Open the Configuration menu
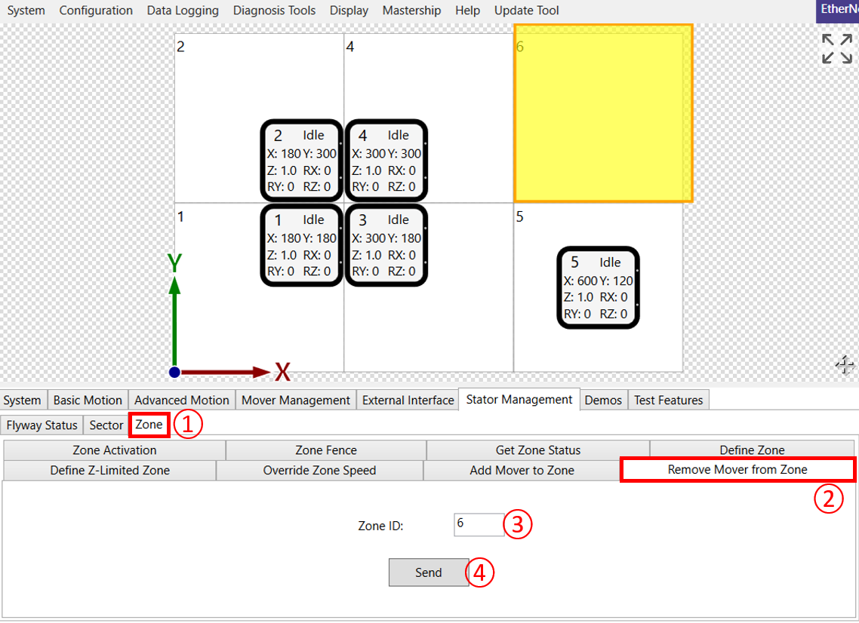 tap(96, 11)
